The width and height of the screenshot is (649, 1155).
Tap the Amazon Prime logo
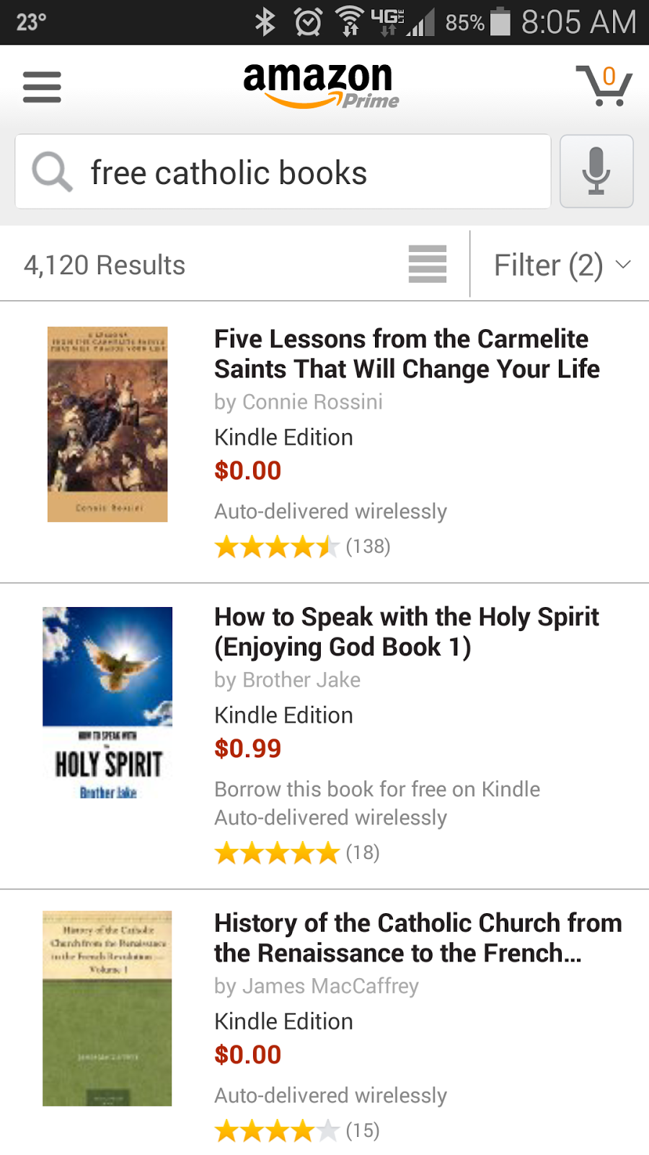321,85
